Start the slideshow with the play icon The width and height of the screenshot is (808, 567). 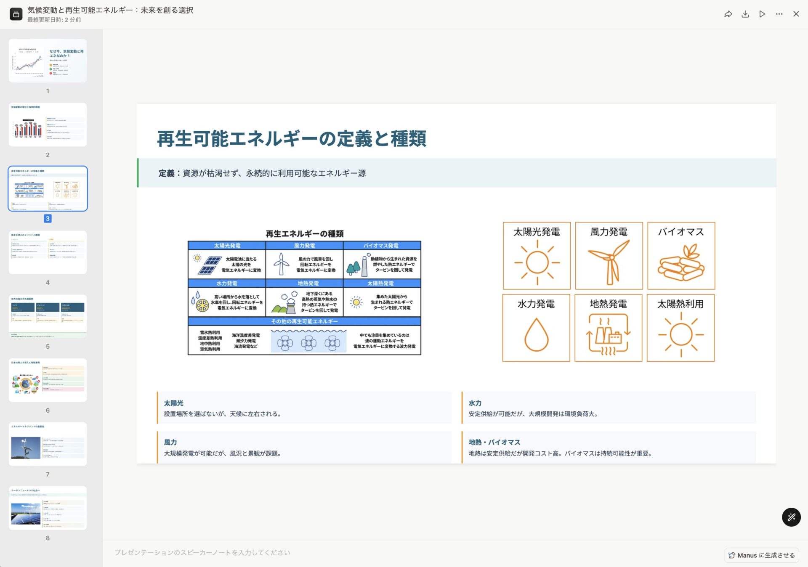(762, 13)
